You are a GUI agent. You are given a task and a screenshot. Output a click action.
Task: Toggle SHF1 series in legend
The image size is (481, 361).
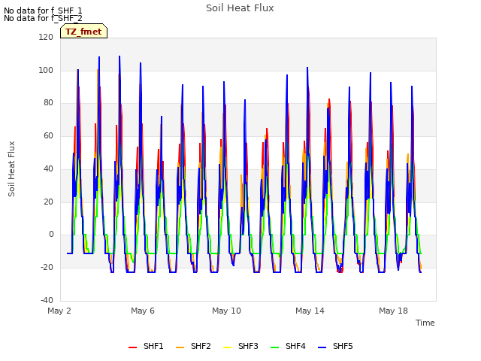(146, 346)
